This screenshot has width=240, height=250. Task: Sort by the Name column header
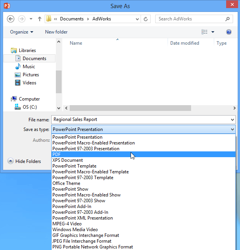pyautogui.click(x=76, y=43)
